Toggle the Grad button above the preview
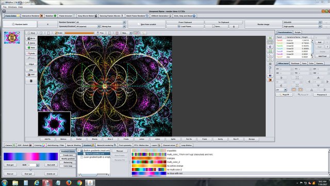Image resolution: width=330 pixels, height=186 pixels. 58,33
